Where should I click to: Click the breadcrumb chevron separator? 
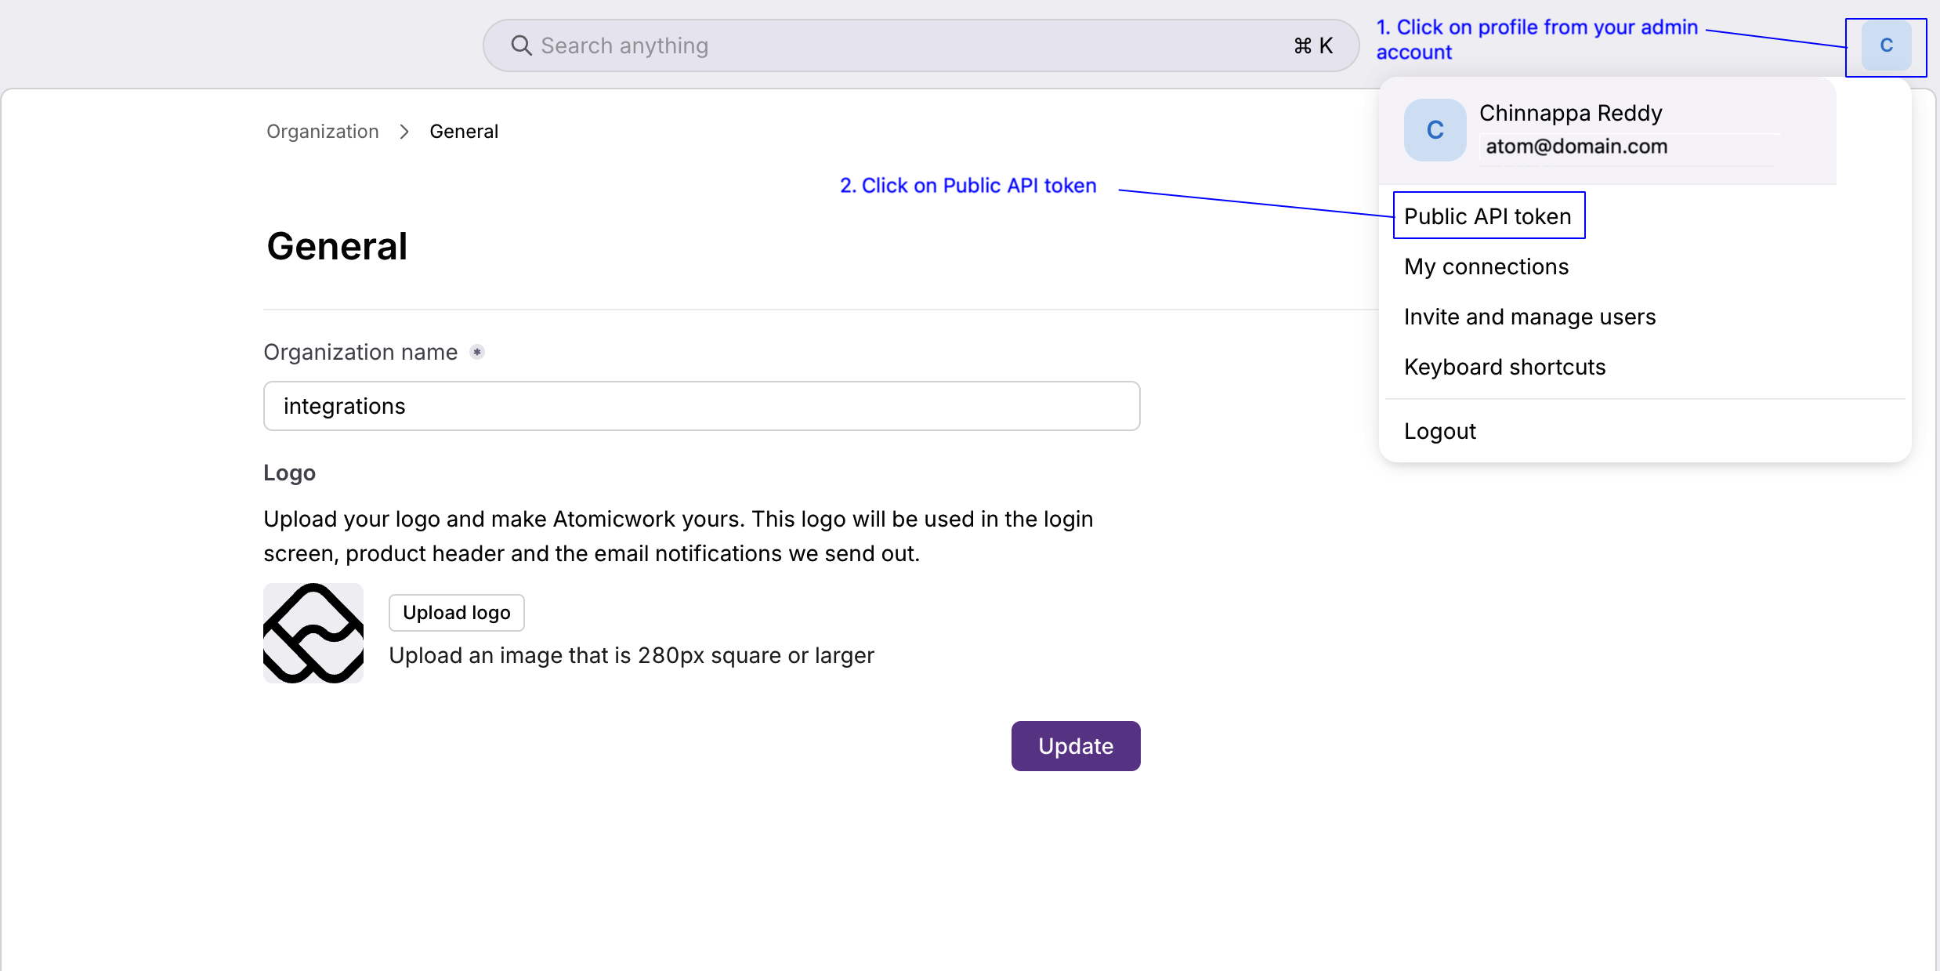point(404,132)
